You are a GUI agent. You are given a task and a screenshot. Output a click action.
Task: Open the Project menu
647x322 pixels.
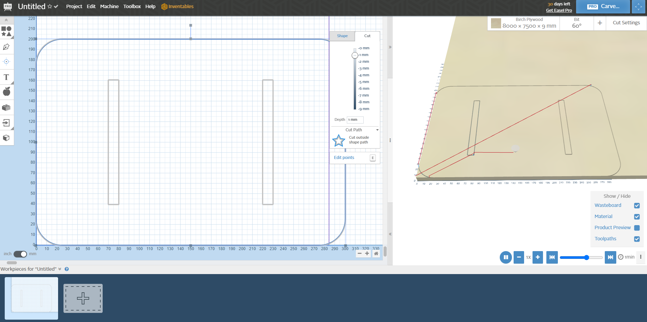point(74,6)
